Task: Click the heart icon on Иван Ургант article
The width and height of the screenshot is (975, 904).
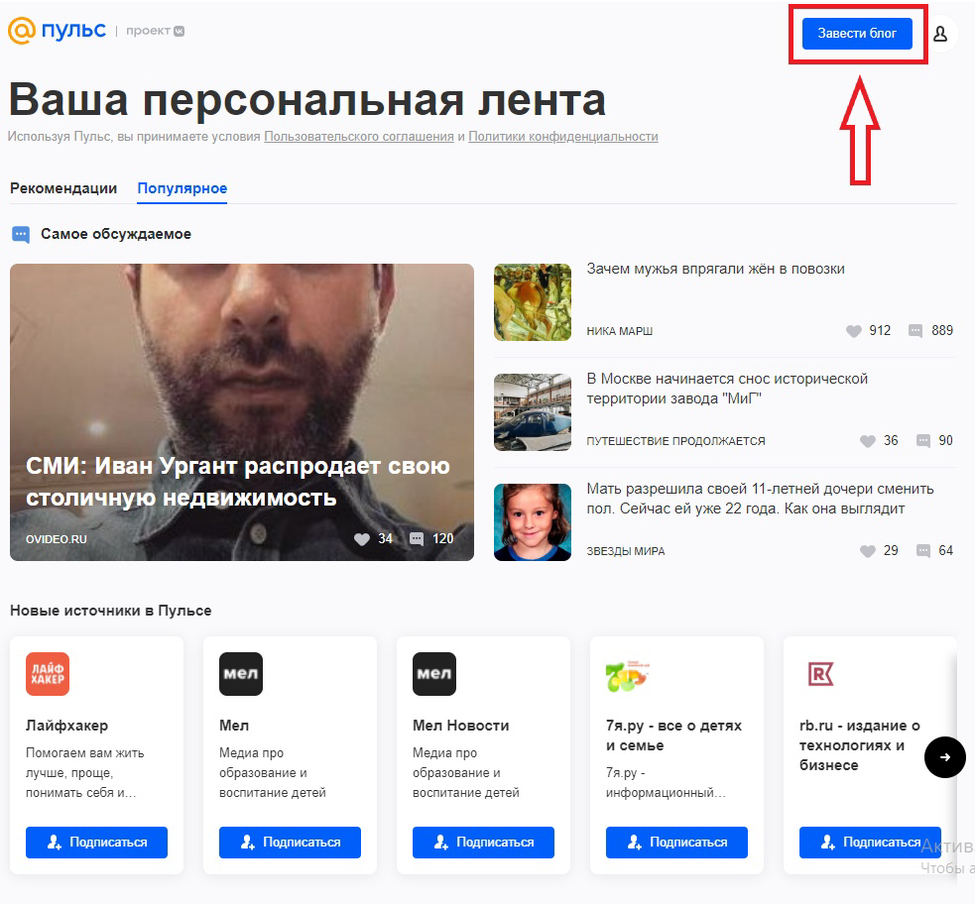Action: (362, 538)
